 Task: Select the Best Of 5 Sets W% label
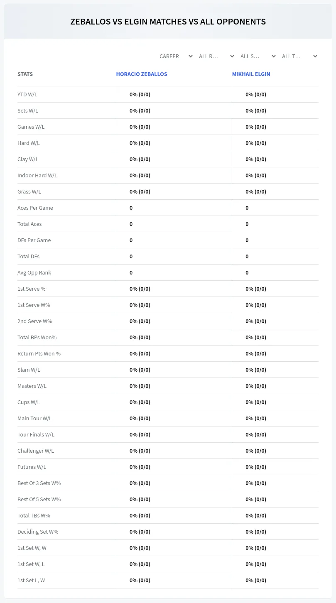tap(39, 499)
